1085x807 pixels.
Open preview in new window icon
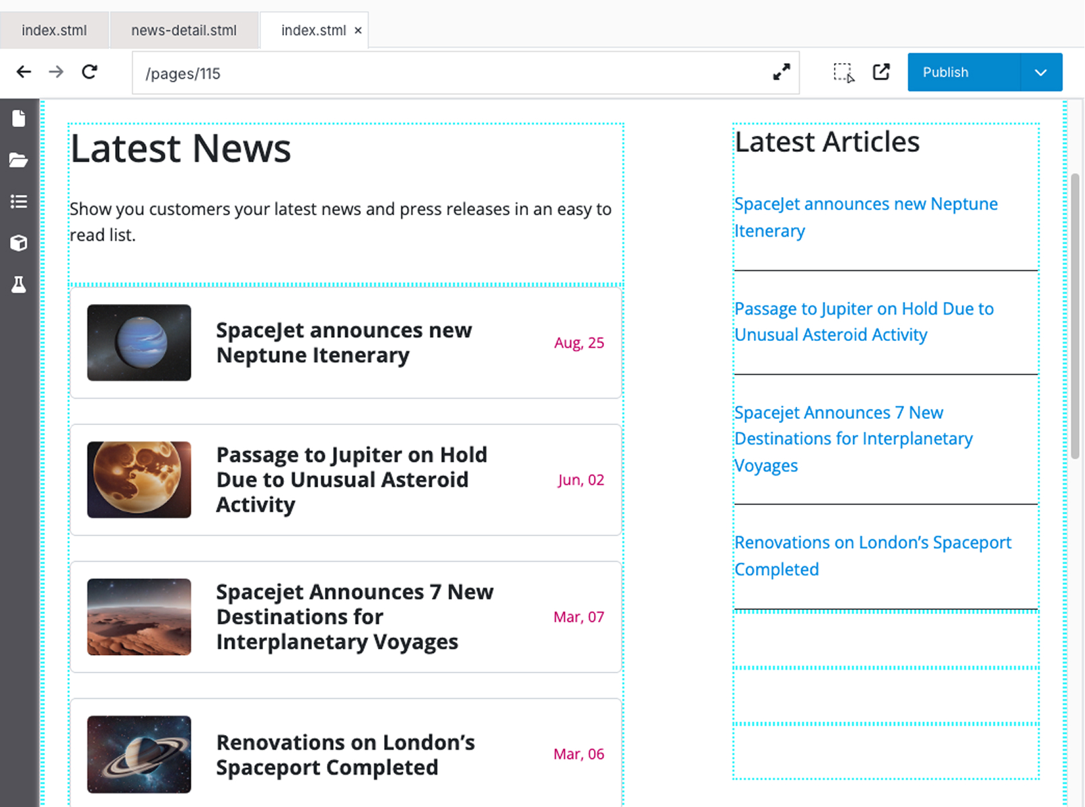[881, 72]
